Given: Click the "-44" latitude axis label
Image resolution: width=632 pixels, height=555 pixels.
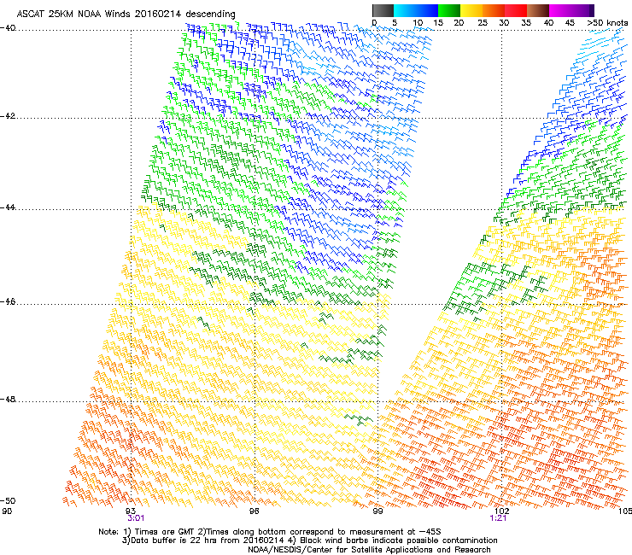Looking at the screenshot, I should (8, 207).
